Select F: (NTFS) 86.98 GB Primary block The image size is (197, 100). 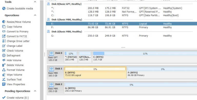pos(162,72)
